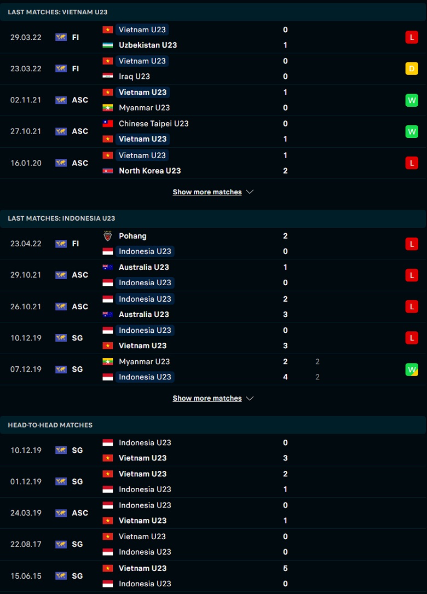
Task: Click the red L badge for Uzbekistan U23 match
Action: coord(412,37)
